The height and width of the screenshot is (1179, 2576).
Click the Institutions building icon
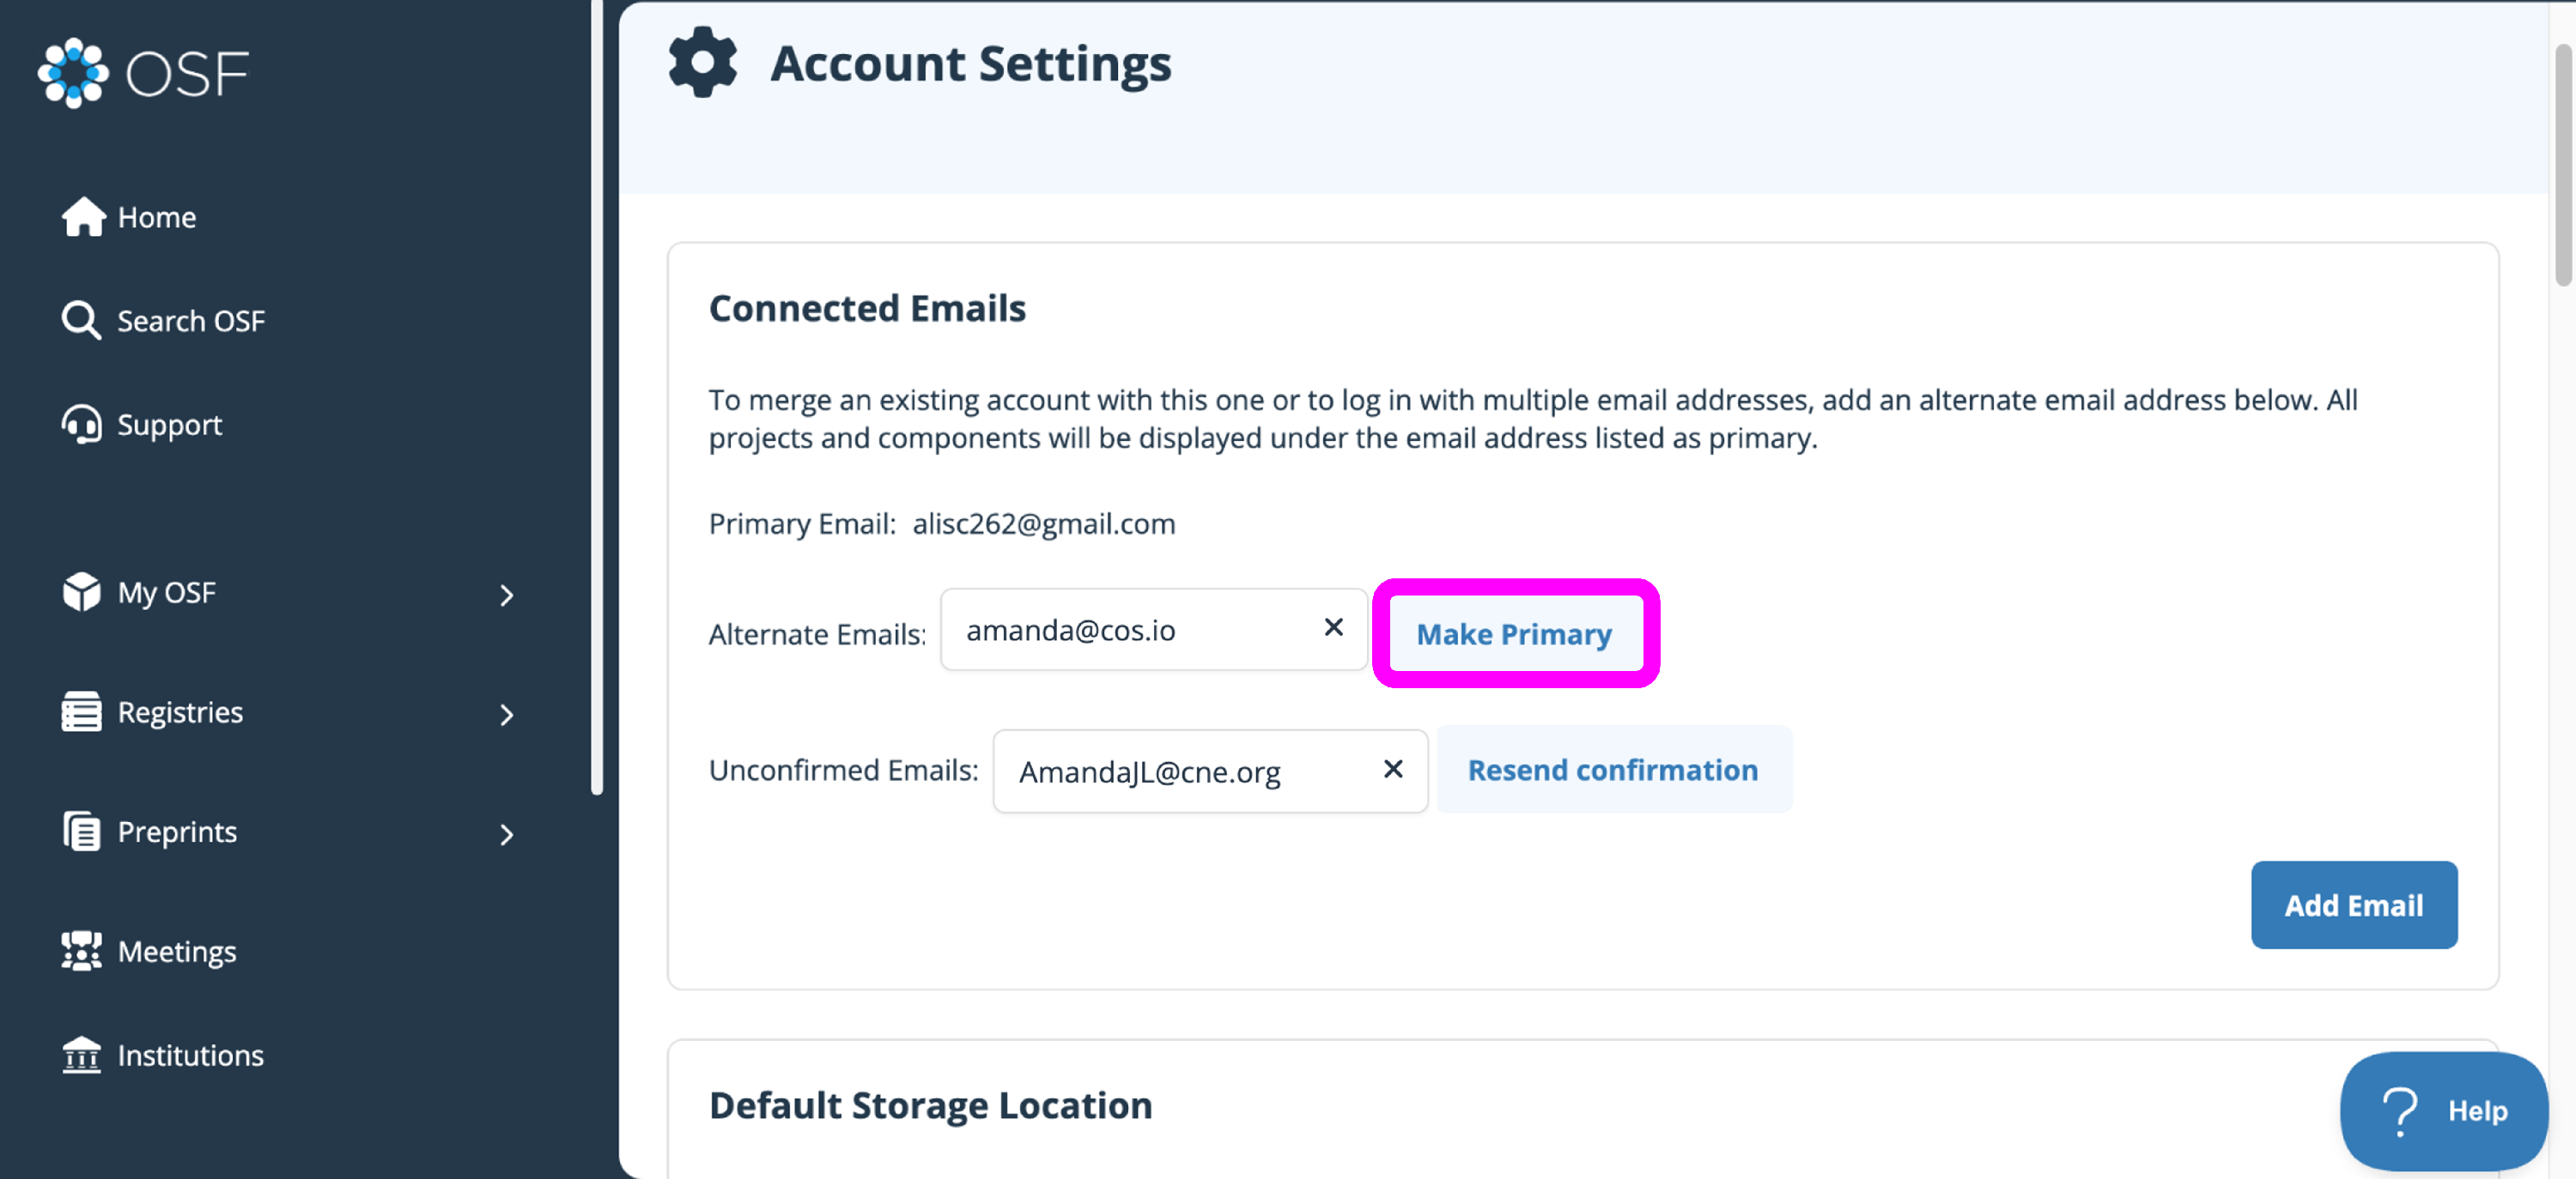[x=82, y=1055]
